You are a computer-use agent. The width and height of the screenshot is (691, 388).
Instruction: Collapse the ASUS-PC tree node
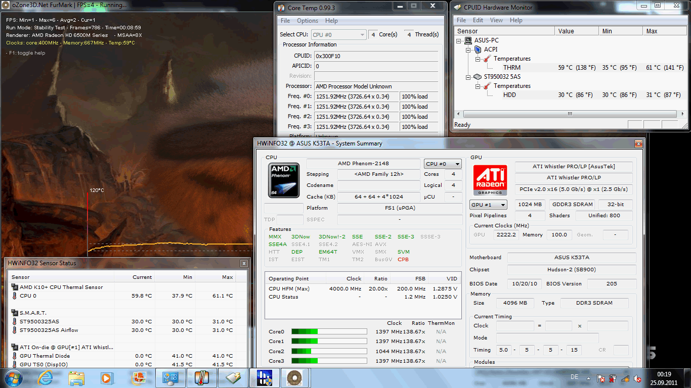pos(459,40)
